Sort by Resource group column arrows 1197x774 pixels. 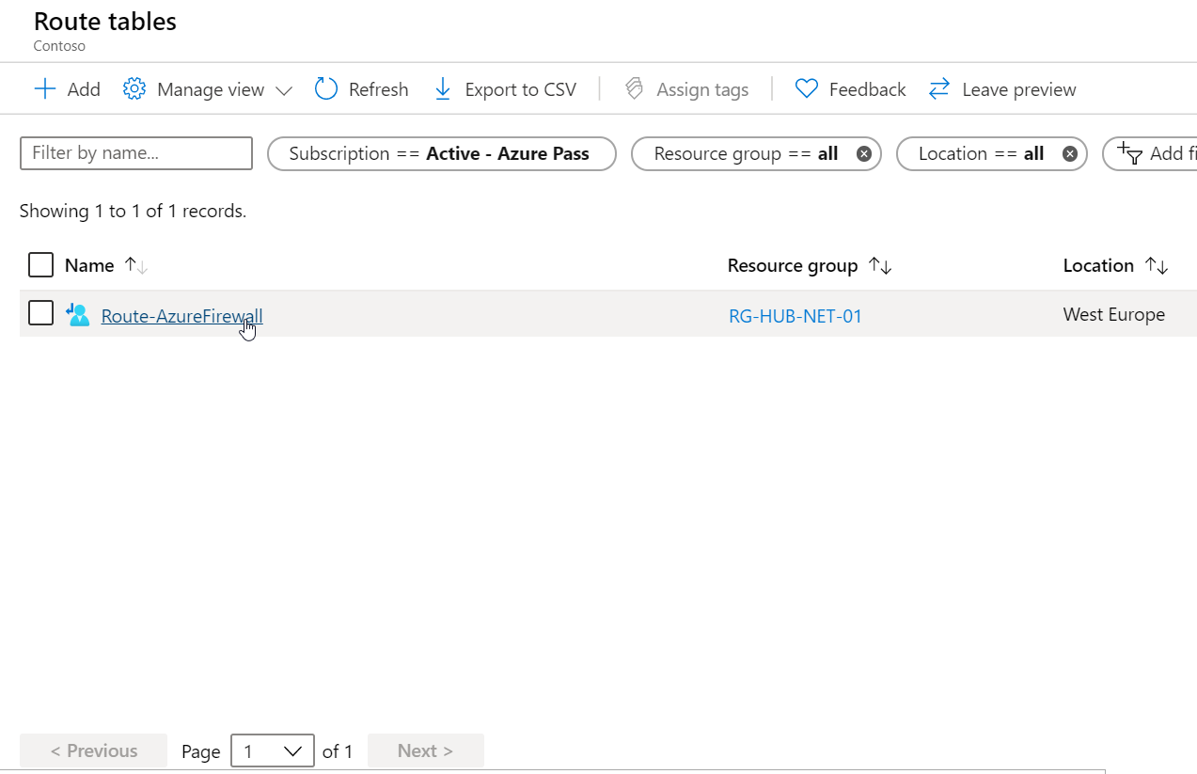tap(880, 266)
